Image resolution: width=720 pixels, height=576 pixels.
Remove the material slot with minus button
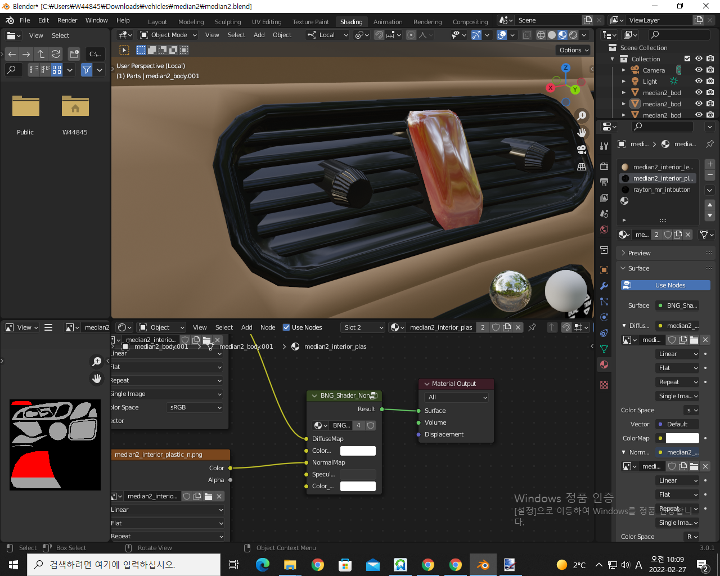click(710, 175)
